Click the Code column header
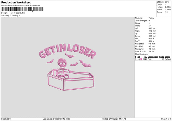The image size is (172, 121). pyautogui.click(x=161, y=57)
